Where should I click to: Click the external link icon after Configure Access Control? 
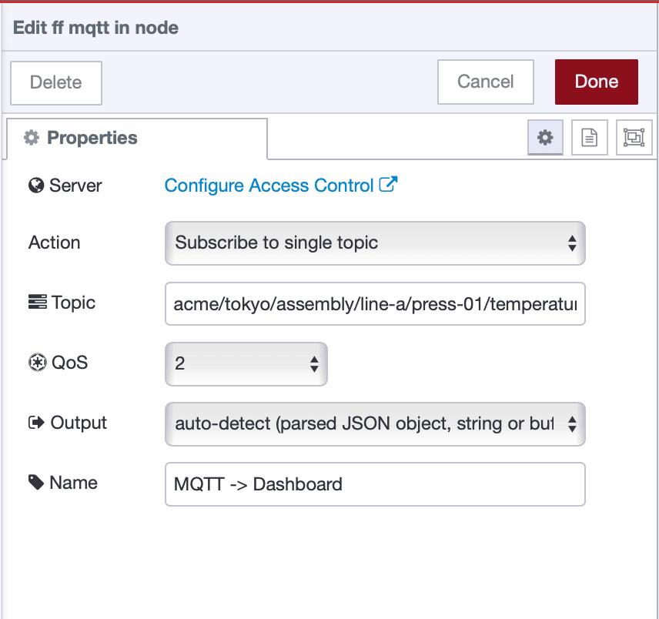coord(389,184)
